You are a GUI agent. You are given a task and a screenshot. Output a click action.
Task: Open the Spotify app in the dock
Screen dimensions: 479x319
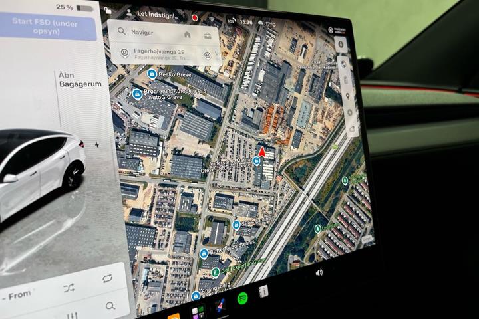point(243,298)
